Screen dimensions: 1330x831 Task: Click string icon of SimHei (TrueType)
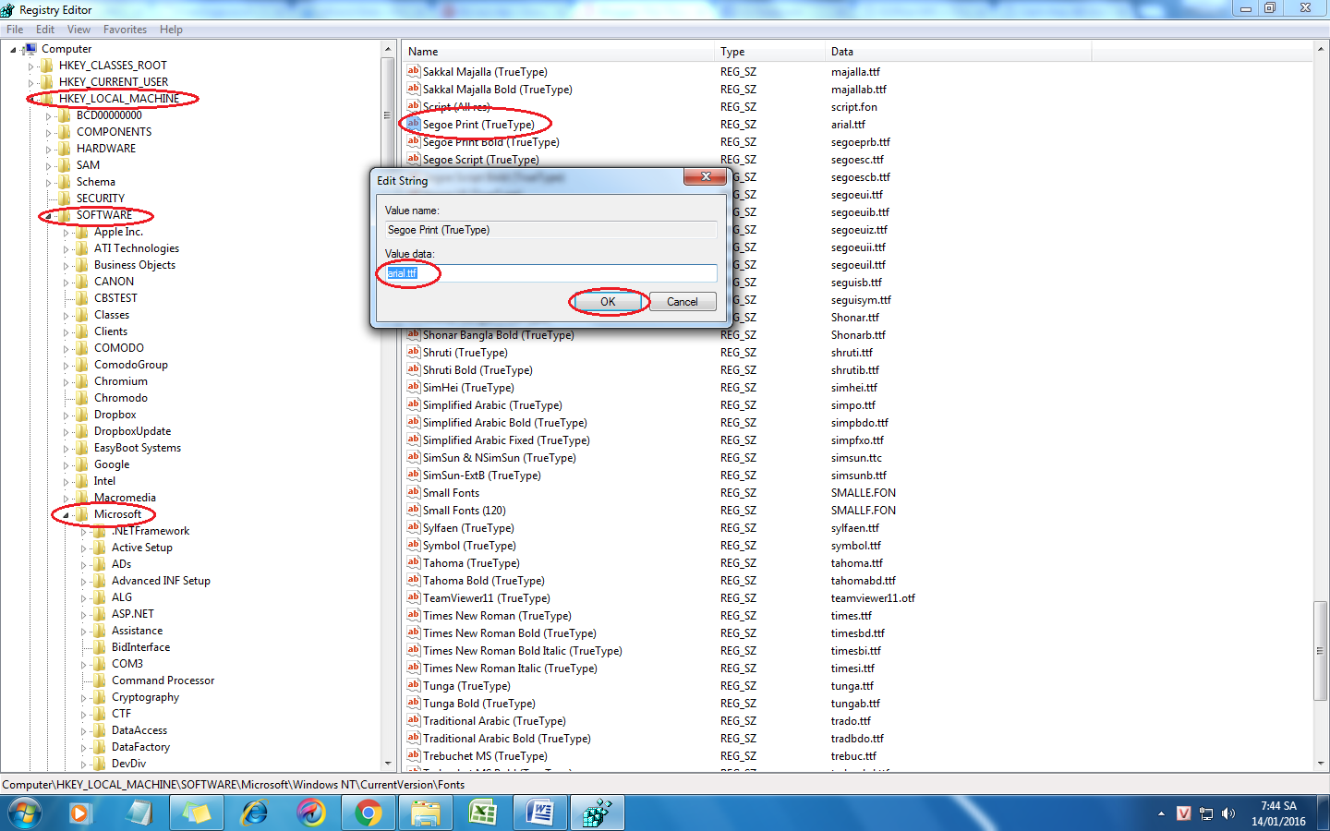tap(414, 387)
